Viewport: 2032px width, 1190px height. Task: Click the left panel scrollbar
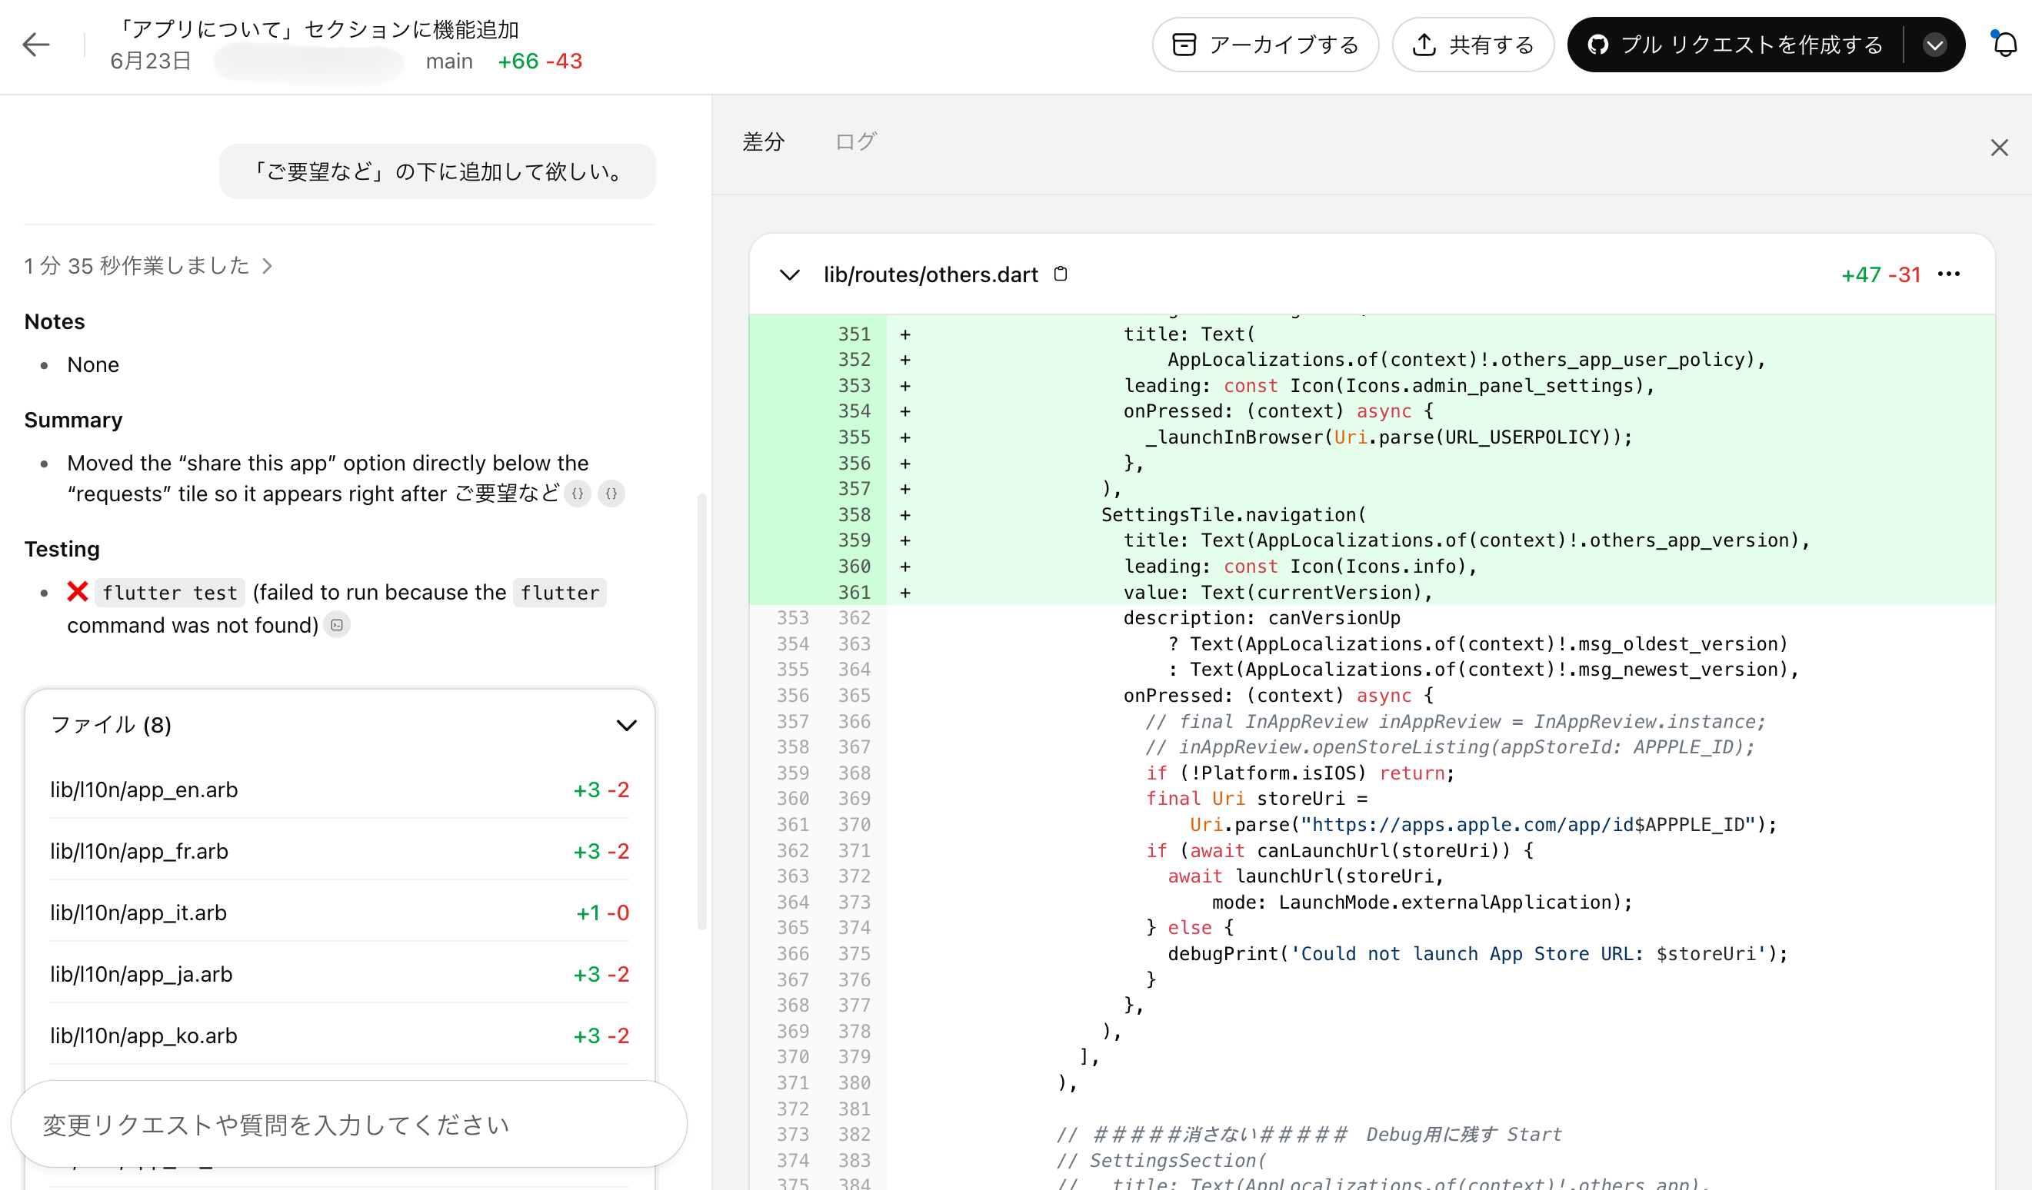point(701,711)
